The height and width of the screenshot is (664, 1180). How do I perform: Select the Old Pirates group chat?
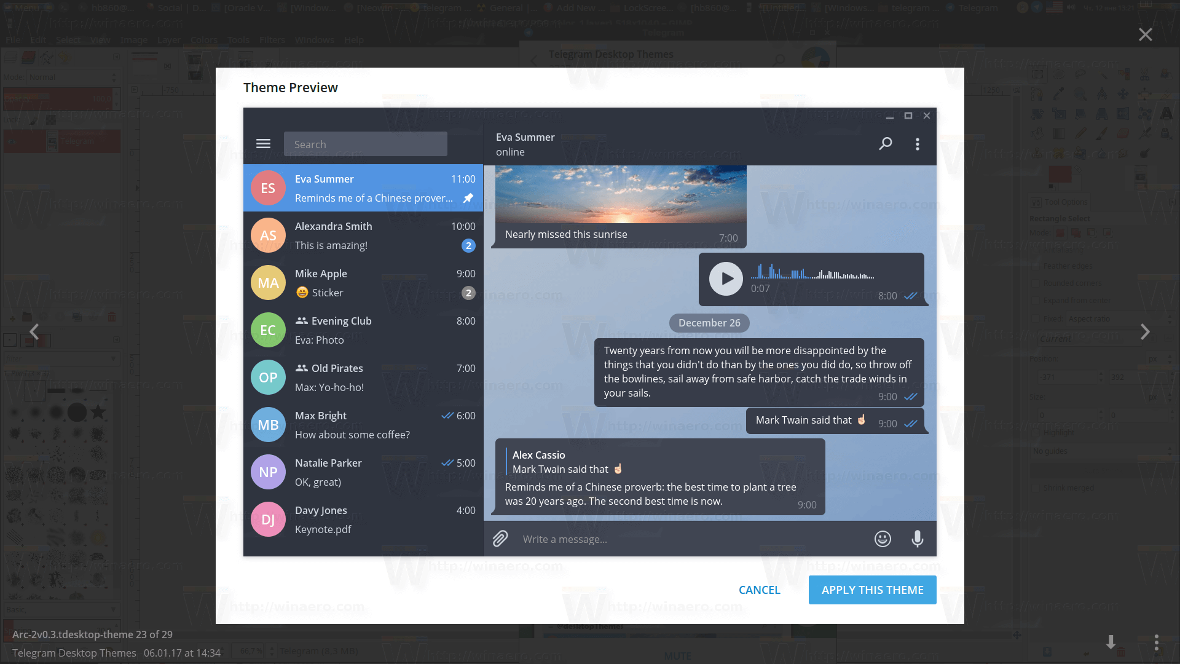point(363,377)
